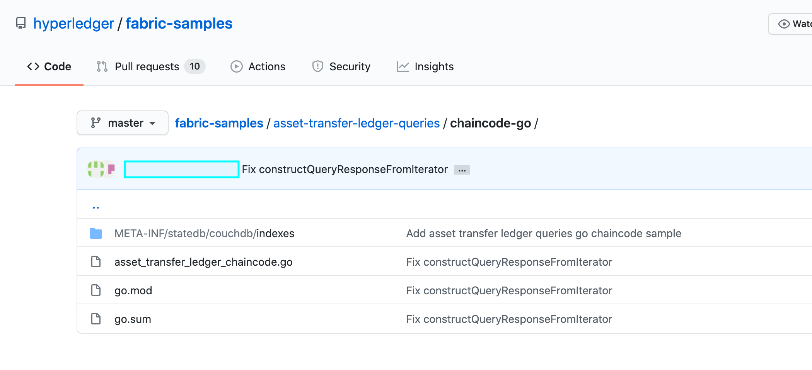Viewport: 812px width, 370px height.
Task: Click the pull request merge icon
Action: coord(101,66)
